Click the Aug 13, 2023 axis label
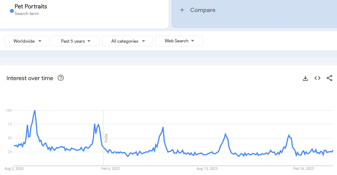Viewport: 337px width, 175px height. (x=207, y=169)
